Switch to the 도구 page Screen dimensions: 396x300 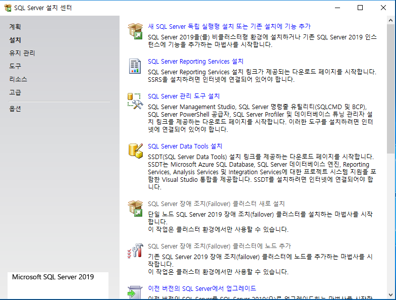coord(15,66)
